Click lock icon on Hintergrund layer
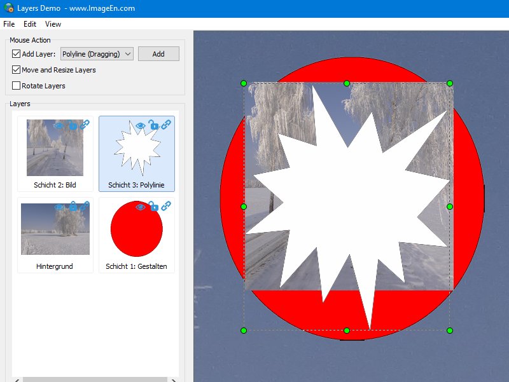Image resolution: width=509 pixels, height=382 pixels. click(73, 206)
